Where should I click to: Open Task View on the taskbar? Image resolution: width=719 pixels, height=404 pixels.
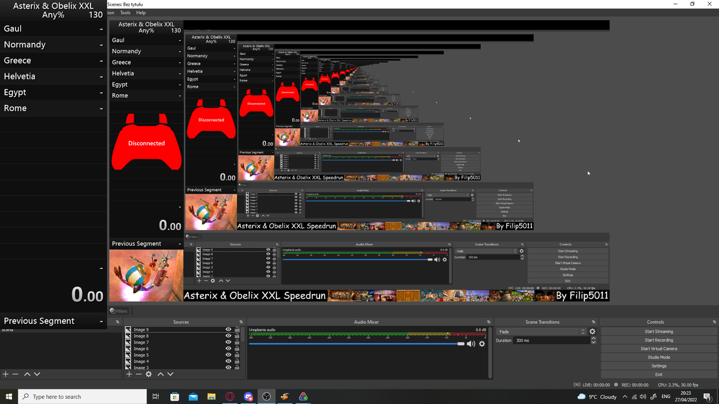[x=156, y=397]
